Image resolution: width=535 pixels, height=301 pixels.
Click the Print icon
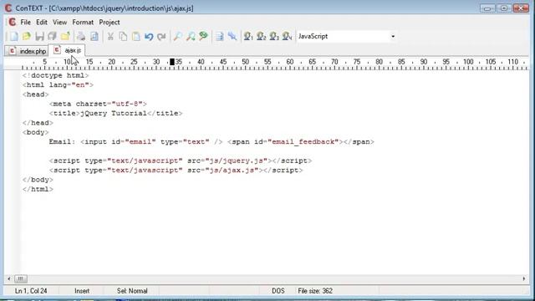(81, 36)
